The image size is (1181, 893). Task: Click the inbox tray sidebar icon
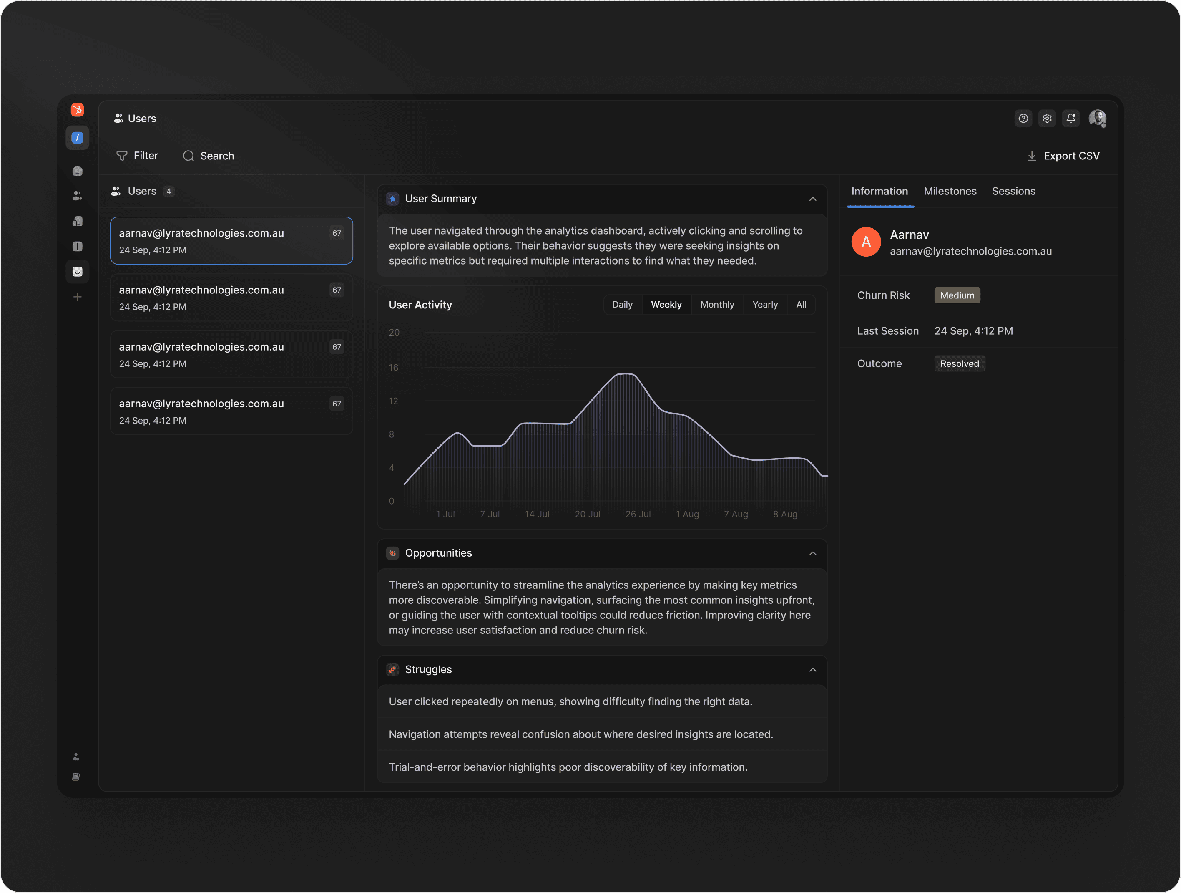click(x=78, y=272)
